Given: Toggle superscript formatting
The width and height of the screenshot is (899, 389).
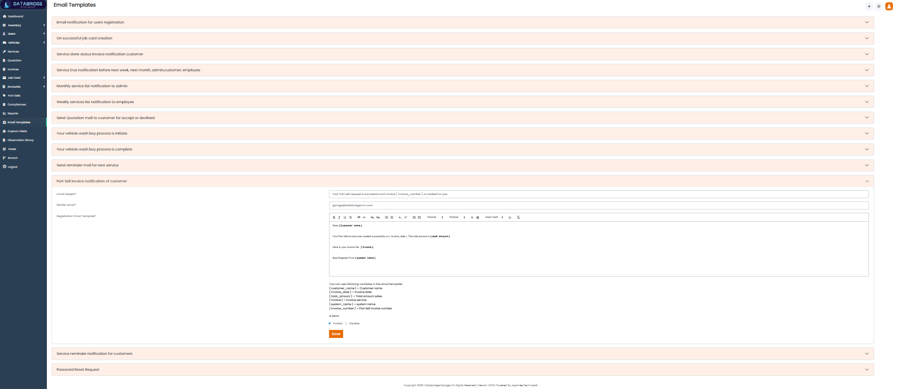Looking at the screenshot, I should tap(405, 217).
